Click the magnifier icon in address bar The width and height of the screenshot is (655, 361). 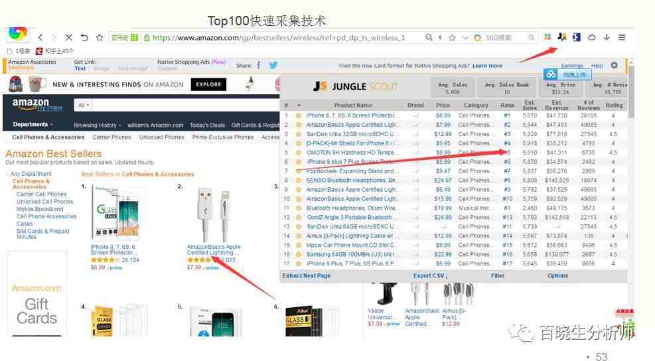429,38
